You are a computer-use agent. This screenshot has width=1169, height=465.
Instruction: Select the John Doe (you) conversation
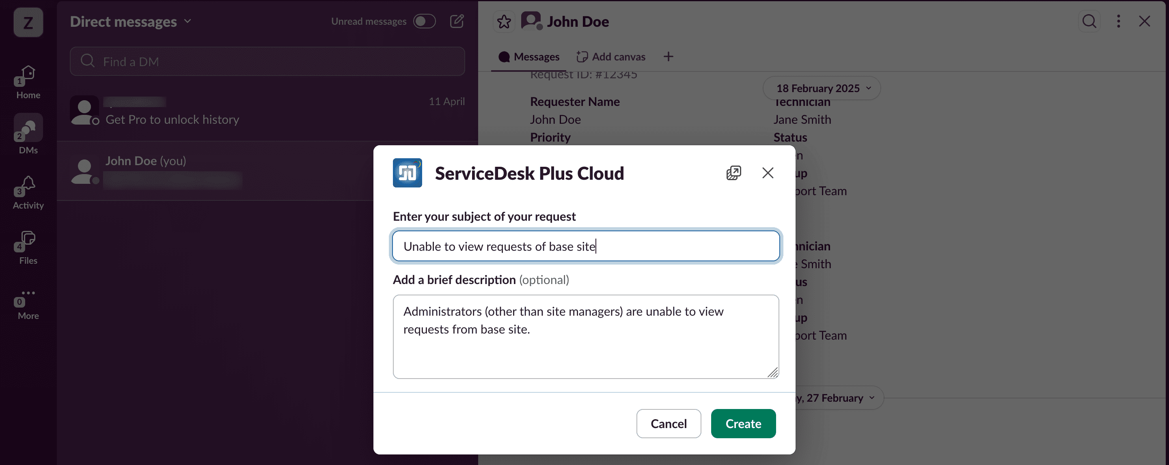[x=216, y=171]
